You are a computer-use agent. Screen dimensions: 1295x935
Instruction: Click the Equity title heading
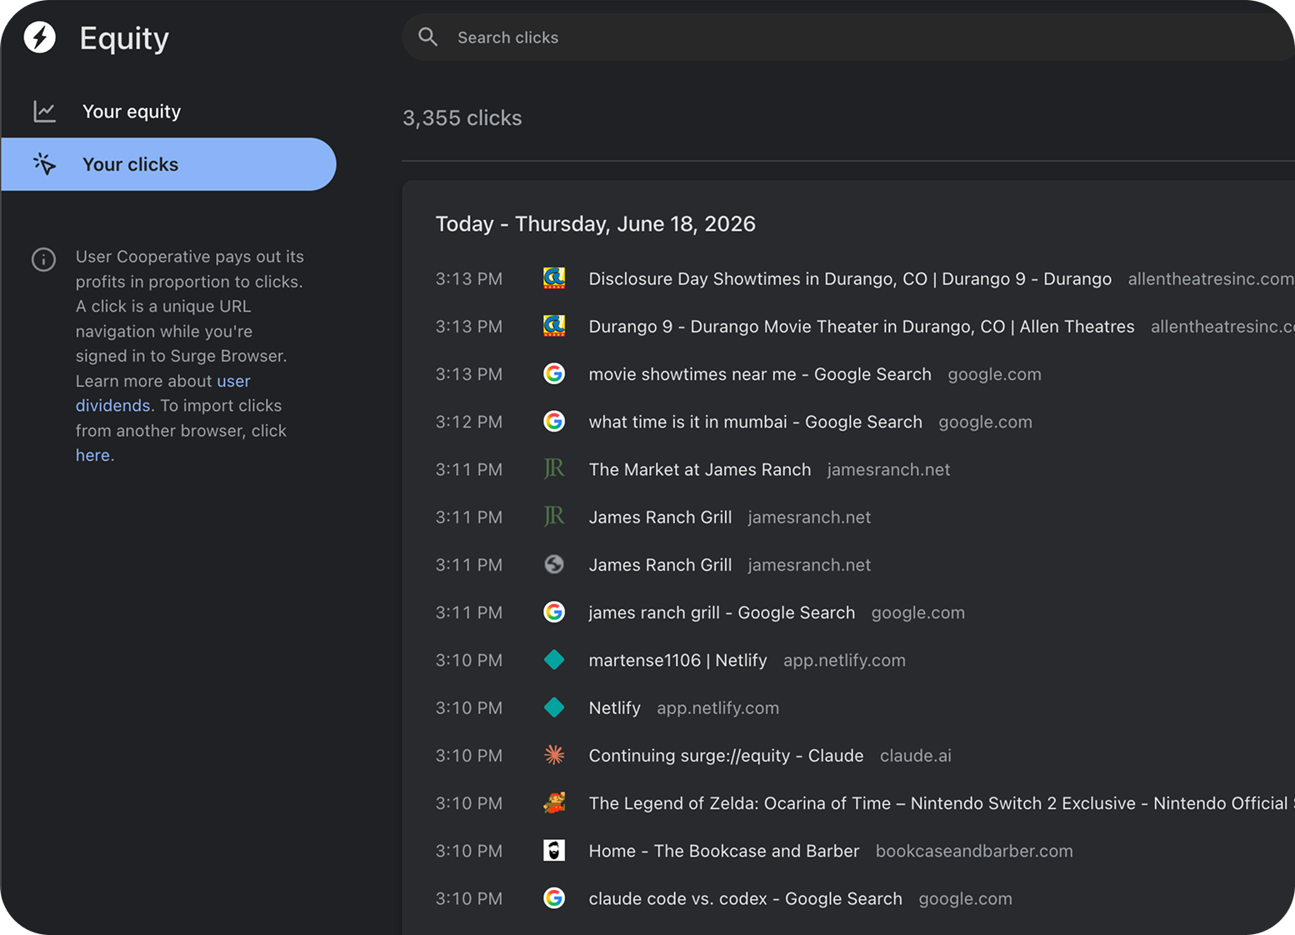tap(124, 39)
